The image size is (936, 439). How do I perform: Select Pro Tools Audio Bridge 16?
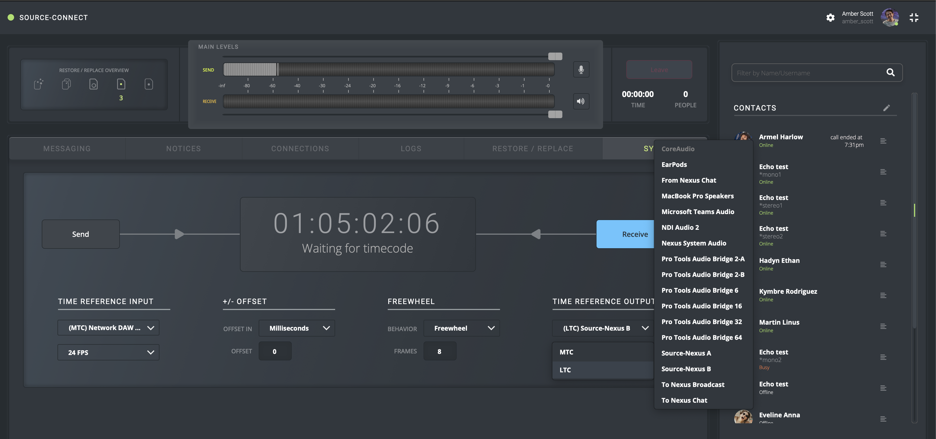point(702,306)
